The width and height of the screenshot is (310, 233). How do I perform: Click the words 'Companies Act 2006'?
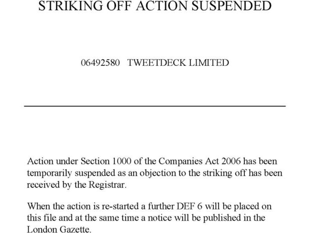[200, 161]
